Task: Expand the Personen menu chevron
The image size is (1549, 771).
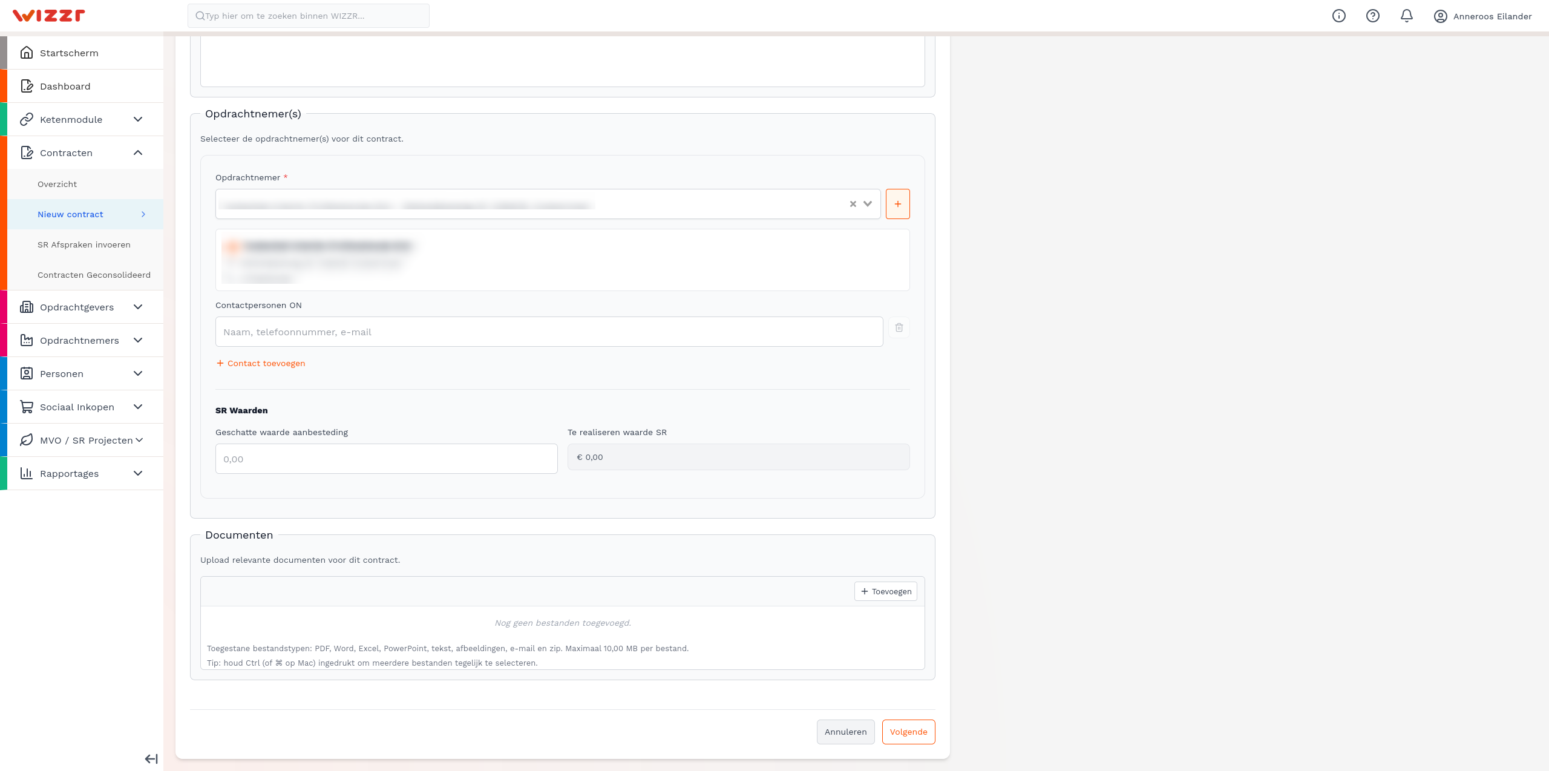Action: [138, 373]
